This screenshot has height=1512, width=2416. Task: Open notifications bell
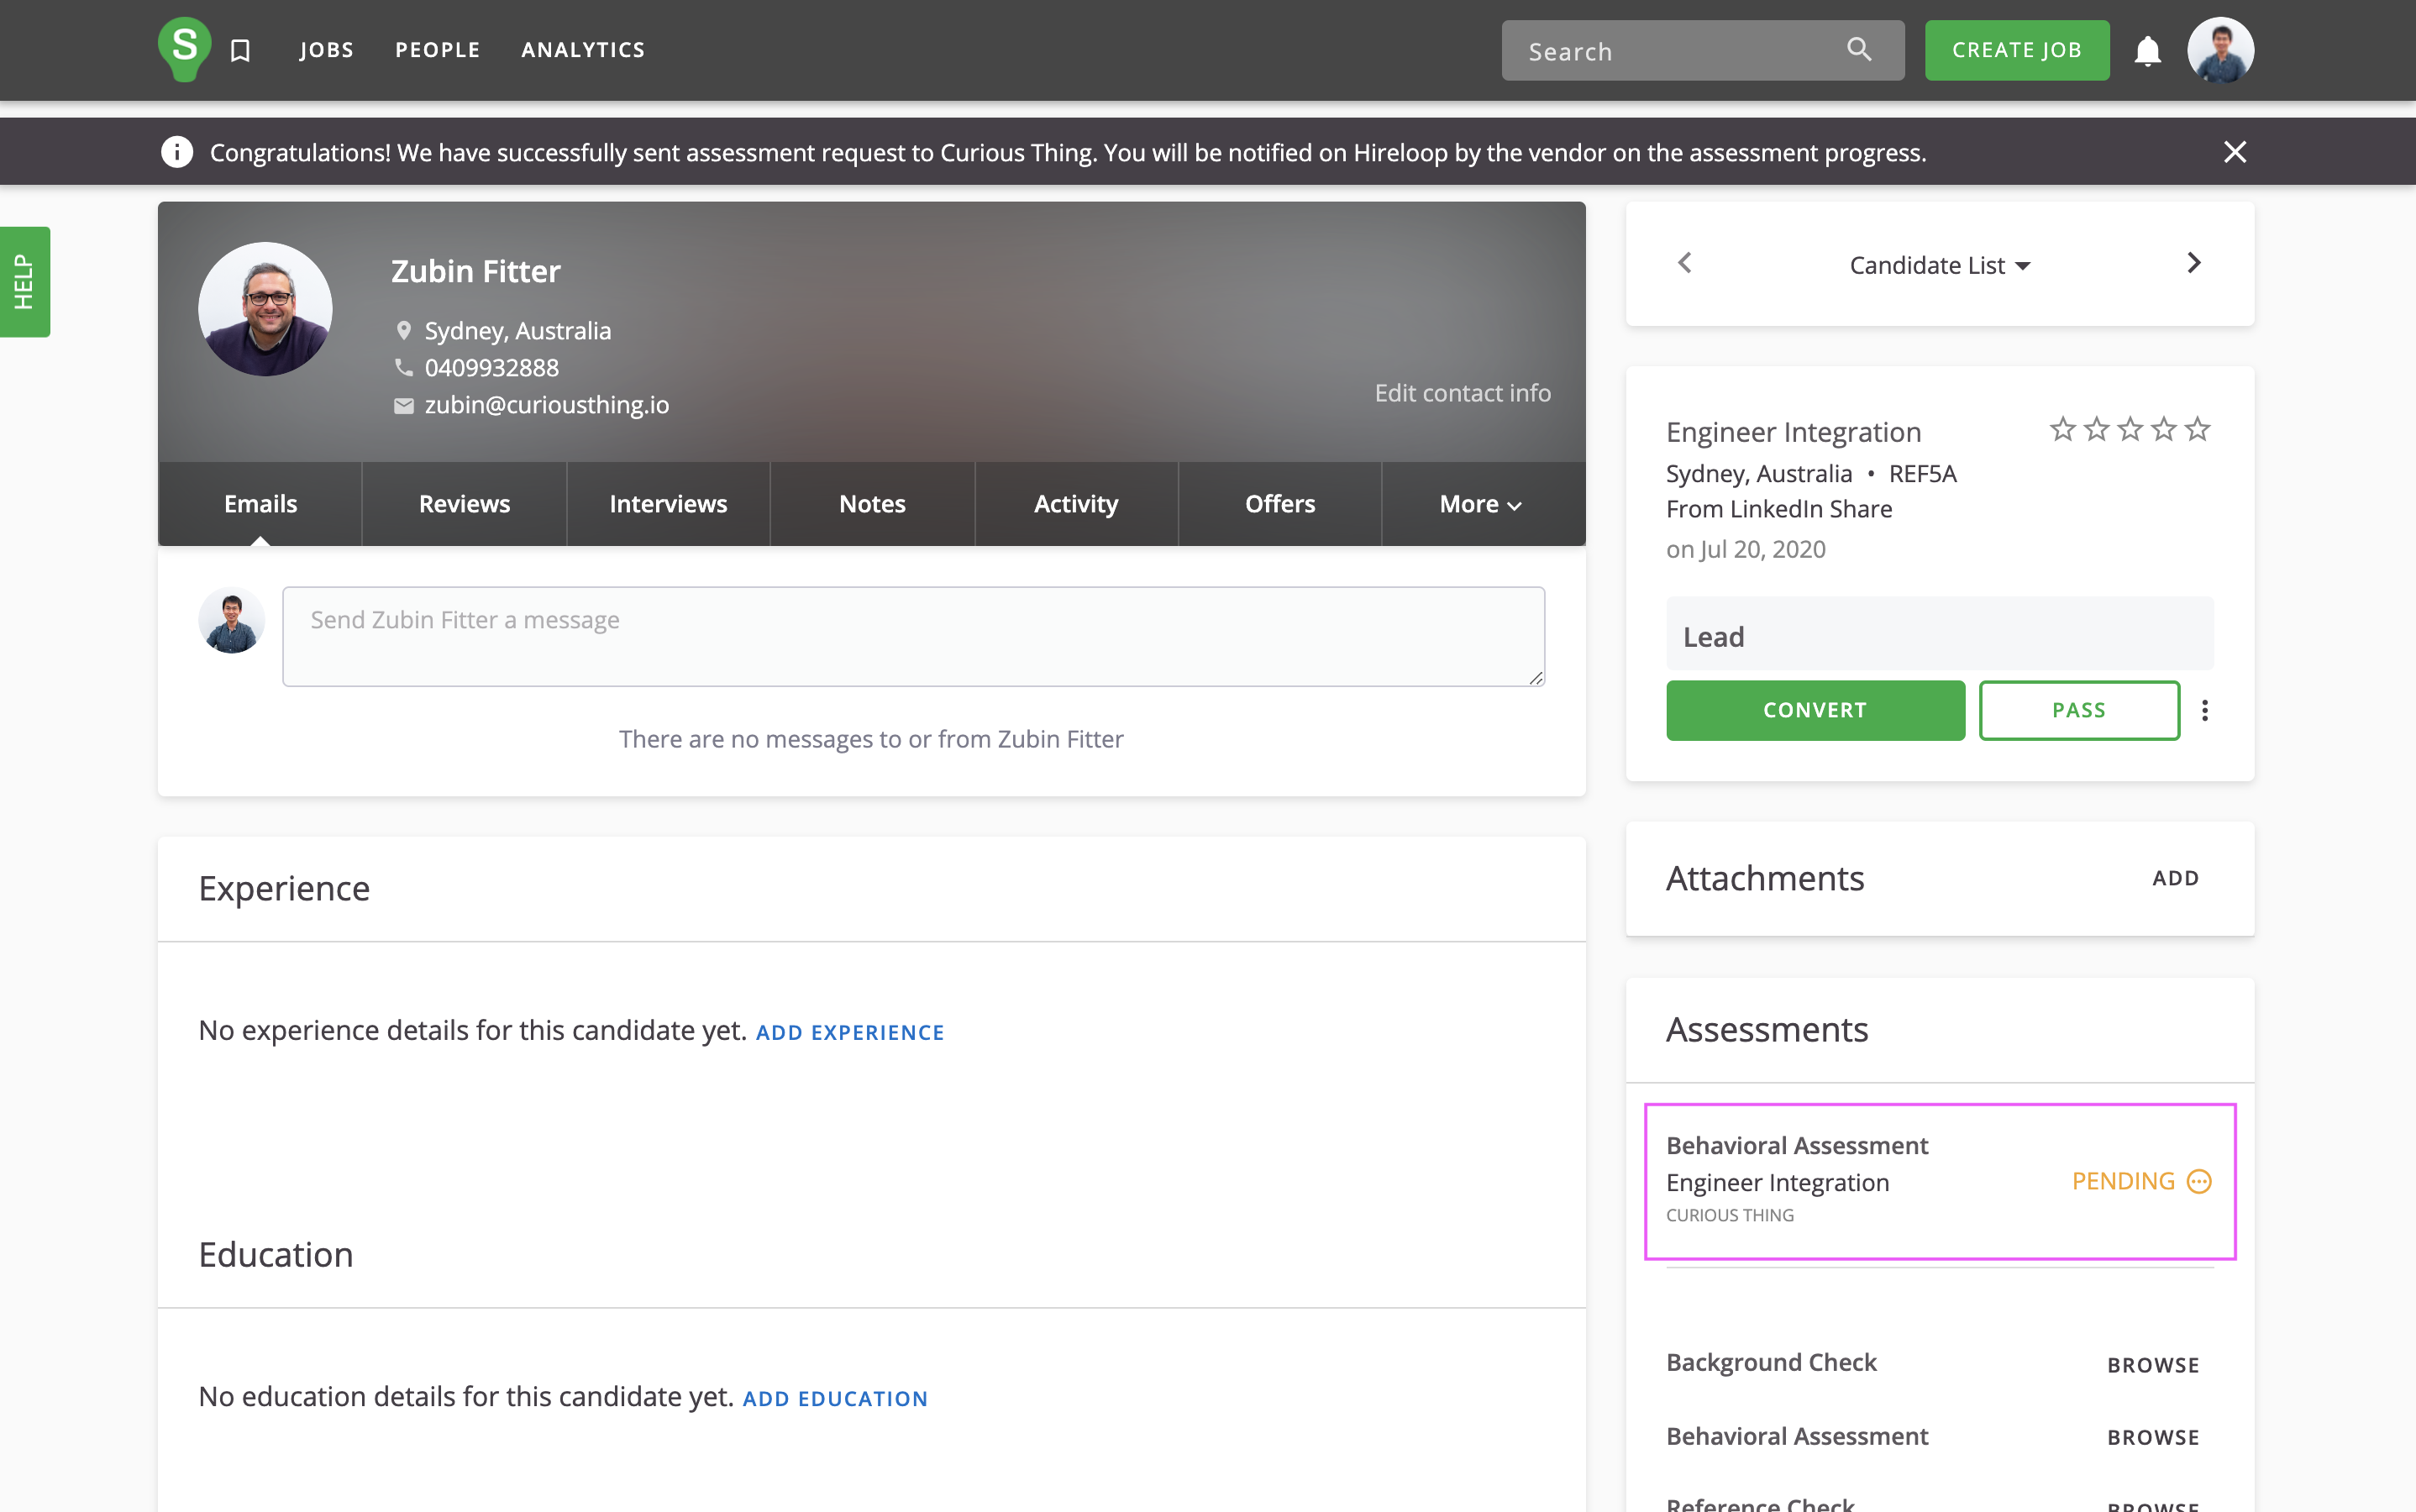coord(2147,51)
